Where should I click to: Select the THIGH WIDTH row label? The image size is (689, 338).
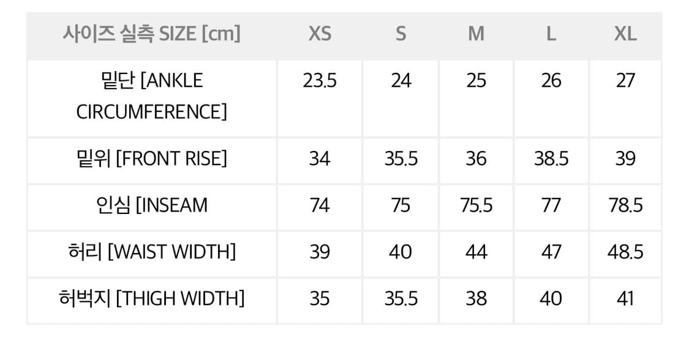click(151, 298)
